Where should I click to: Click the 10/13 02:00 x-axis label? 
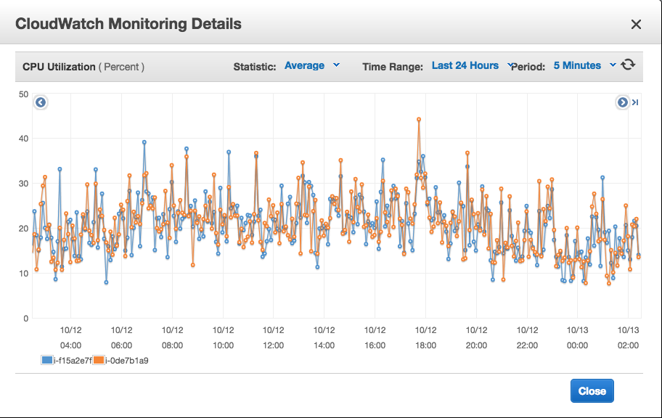[628, 337]
